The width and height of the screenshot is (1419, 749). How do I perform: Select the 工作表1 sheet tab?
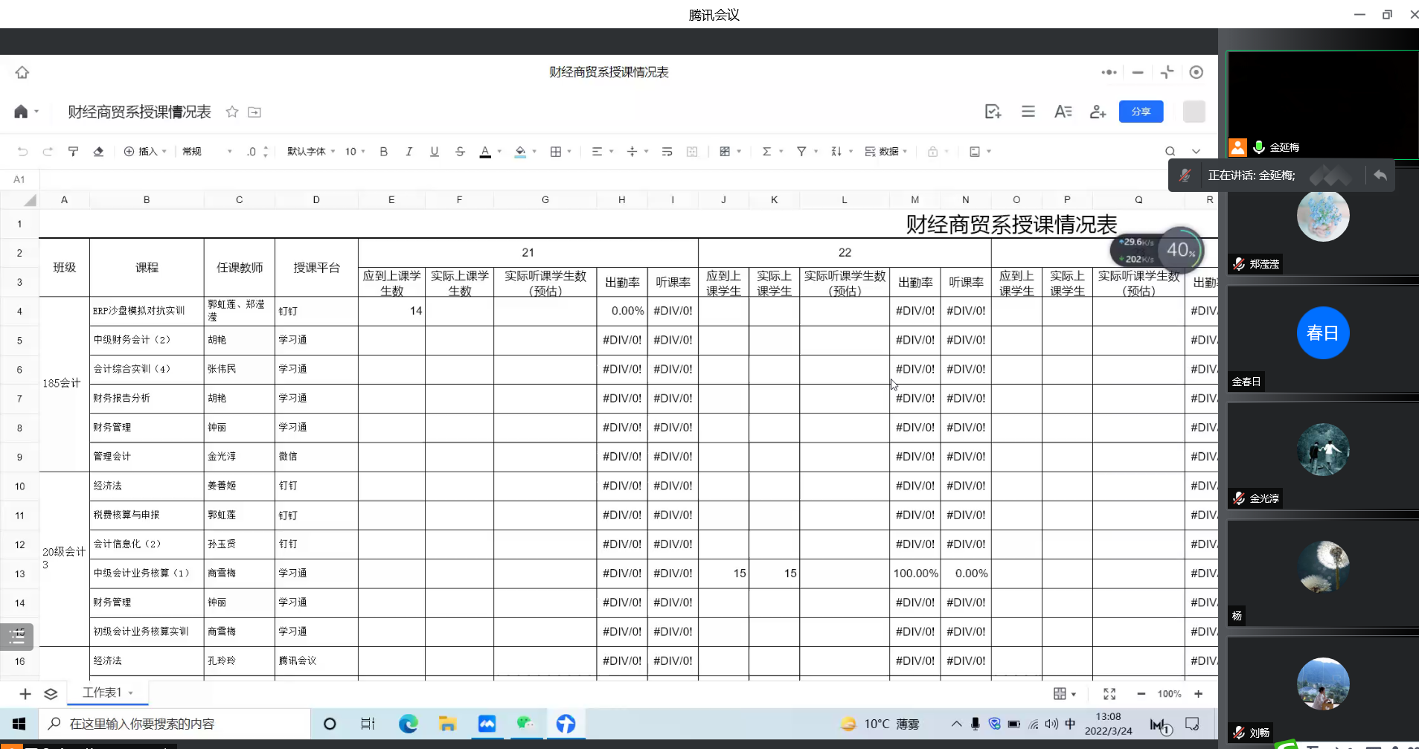102,692
